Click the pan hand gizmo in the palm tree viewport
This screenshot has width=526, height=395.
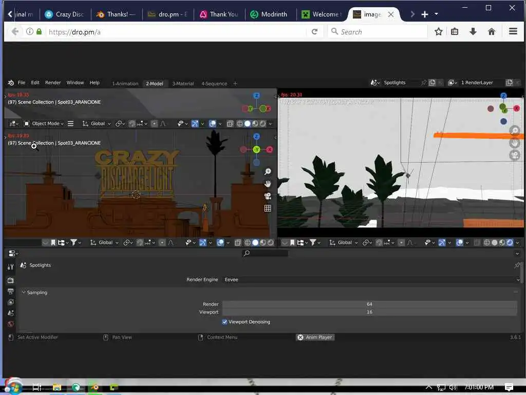[514, 143]
